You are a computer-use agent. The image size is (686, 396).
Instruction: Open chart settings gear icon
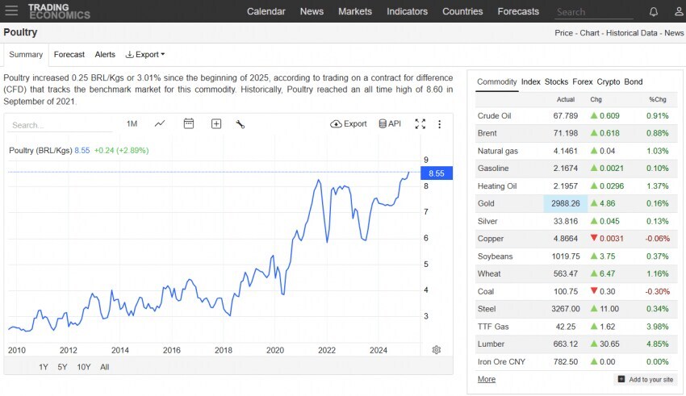pos(437,349)
